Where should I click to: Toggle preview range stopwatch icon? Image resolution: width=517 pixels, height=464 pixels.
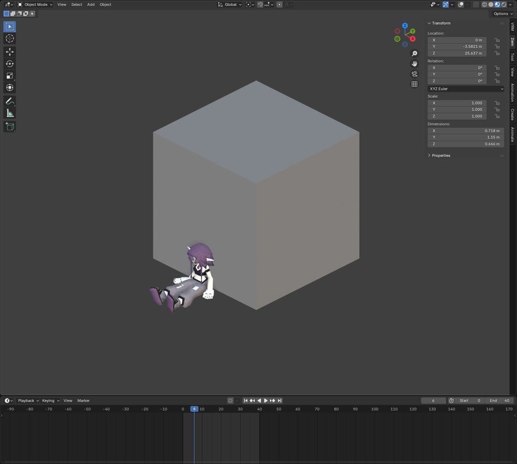point(451,400)
